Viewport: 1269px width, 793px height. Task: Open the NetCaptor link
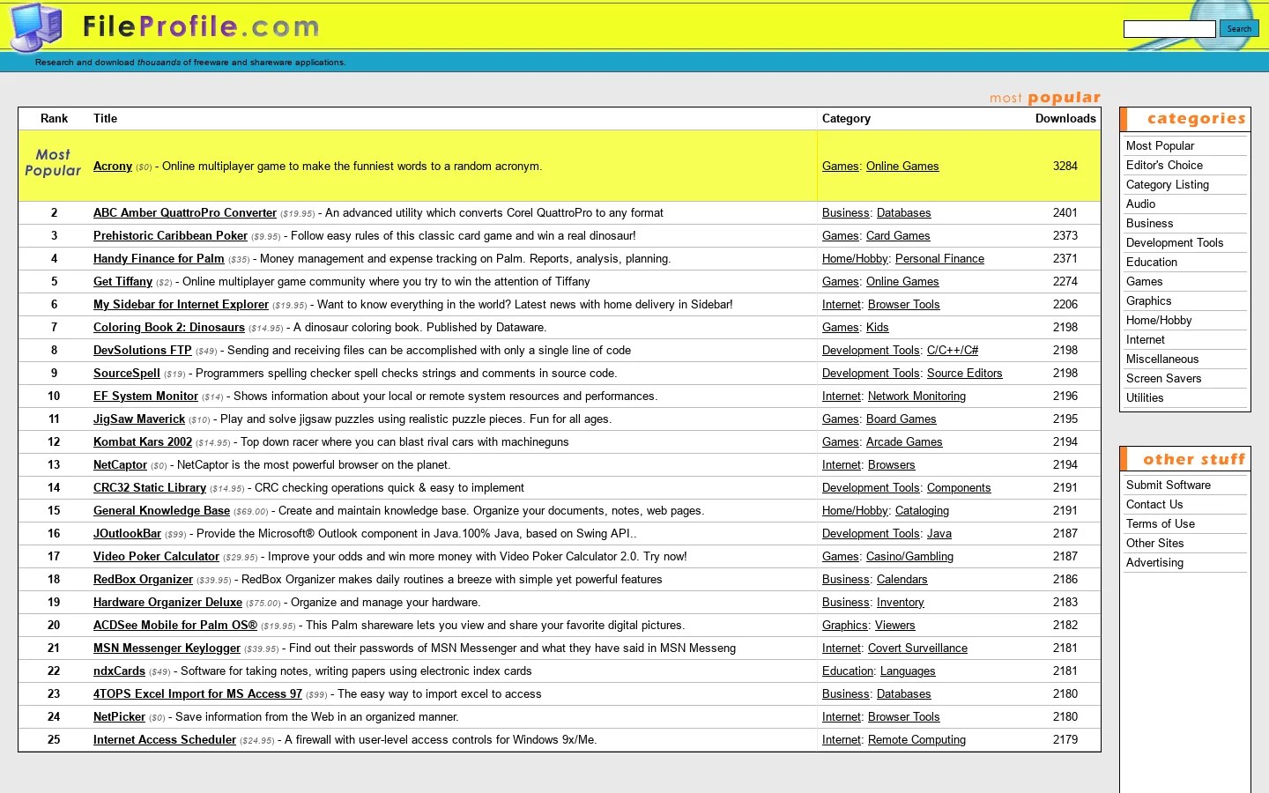120,465
